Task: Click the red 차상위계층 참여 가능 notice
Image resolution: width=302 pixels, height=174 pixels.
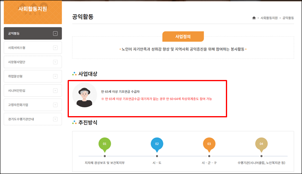Action: [157, 99]
